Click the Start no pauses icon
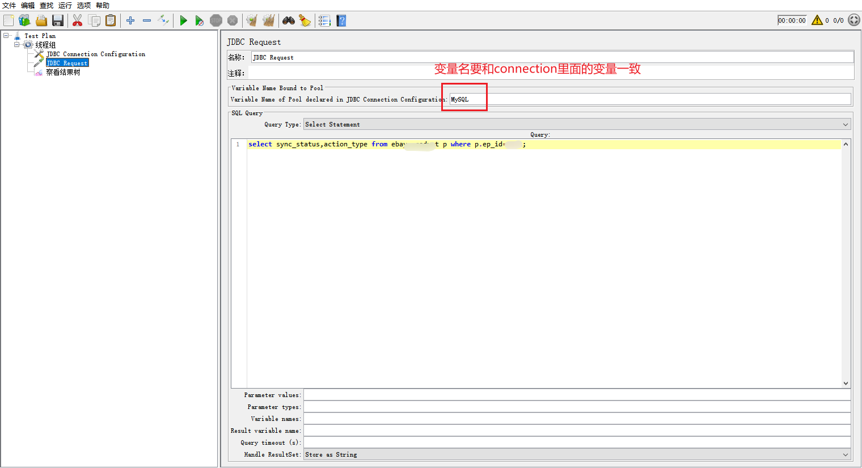This screenshot has width=862, height=468. 200,20
